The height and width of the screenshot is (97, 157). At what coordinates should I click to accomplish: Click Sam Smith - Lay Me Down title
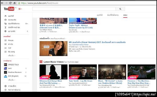81,81
